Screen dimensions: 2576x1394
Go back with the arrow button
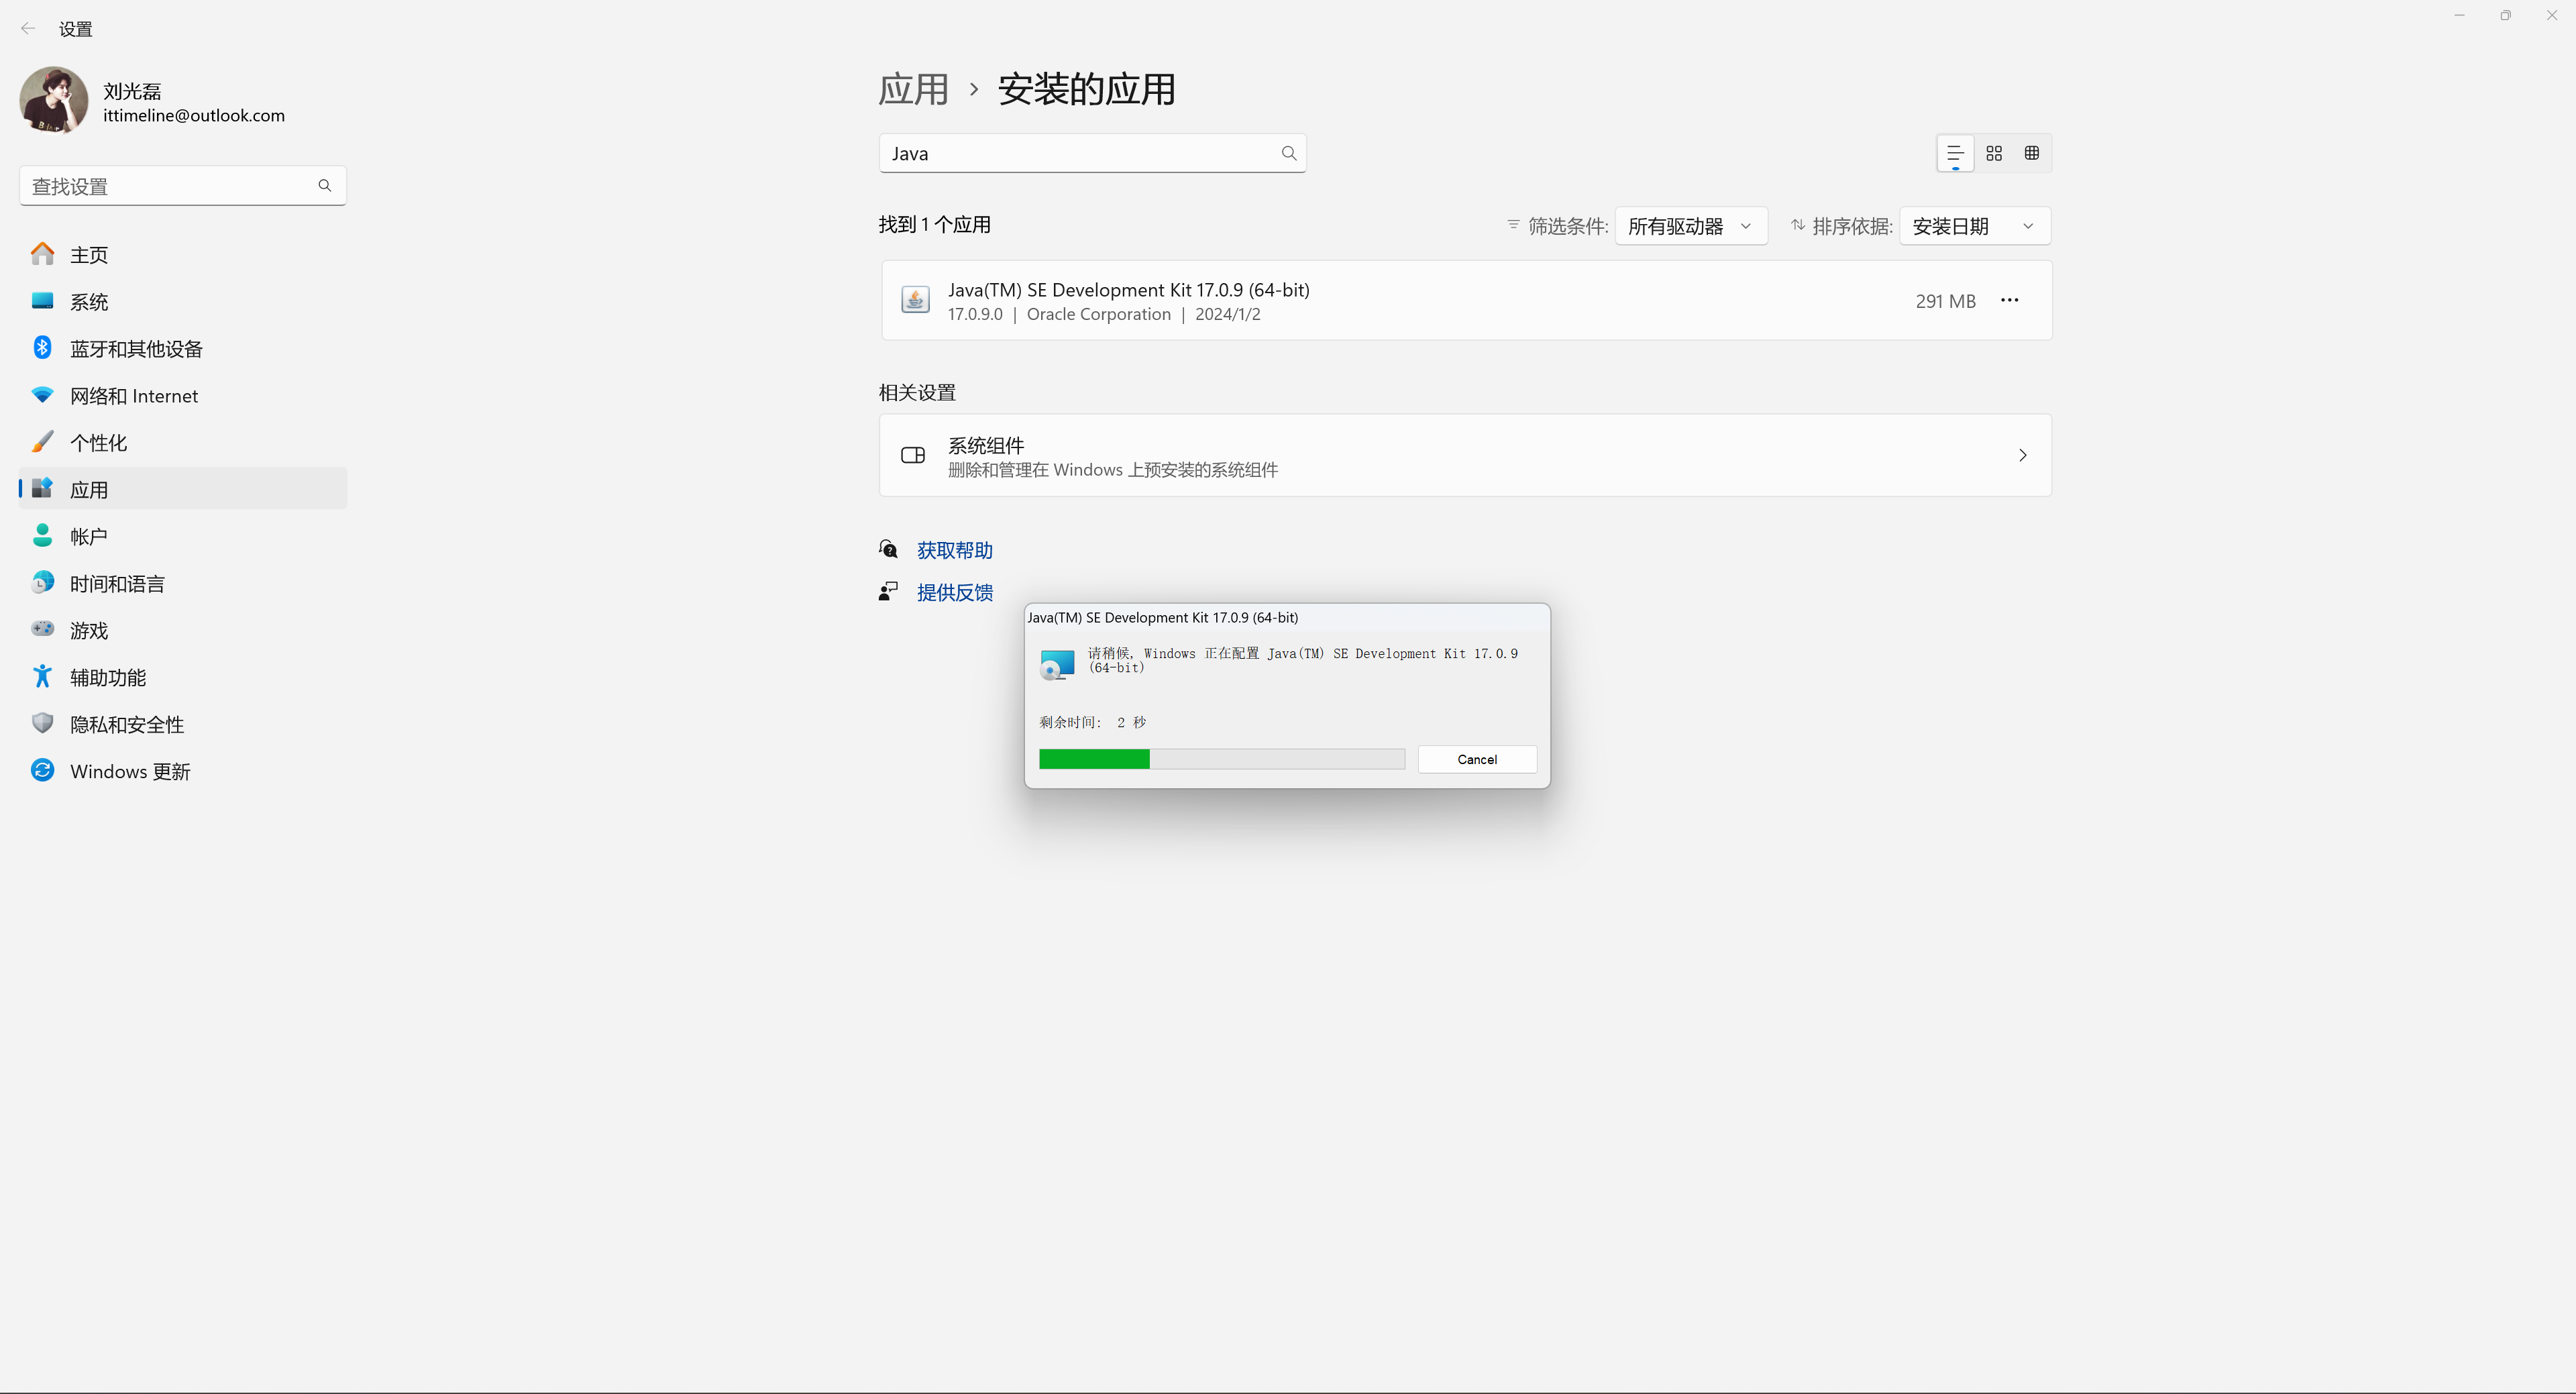pyautogui.click(x=28, y=29)
